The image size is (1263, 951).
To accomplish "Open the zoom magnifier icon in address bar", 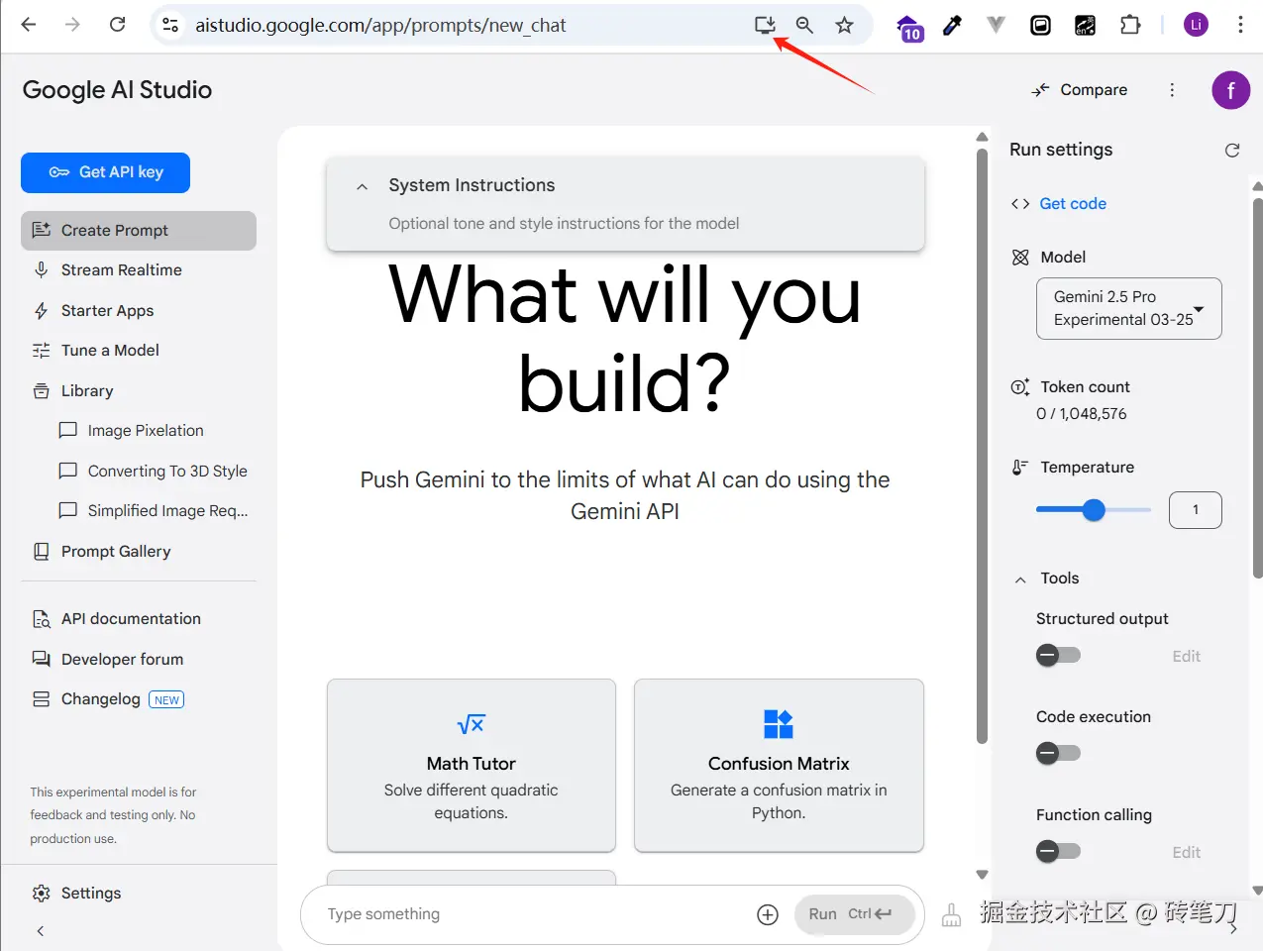I will coord(804,25).
